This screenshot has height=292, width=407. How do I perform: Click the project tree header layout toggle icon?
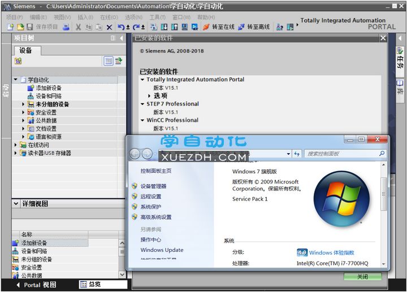(113, 38)
